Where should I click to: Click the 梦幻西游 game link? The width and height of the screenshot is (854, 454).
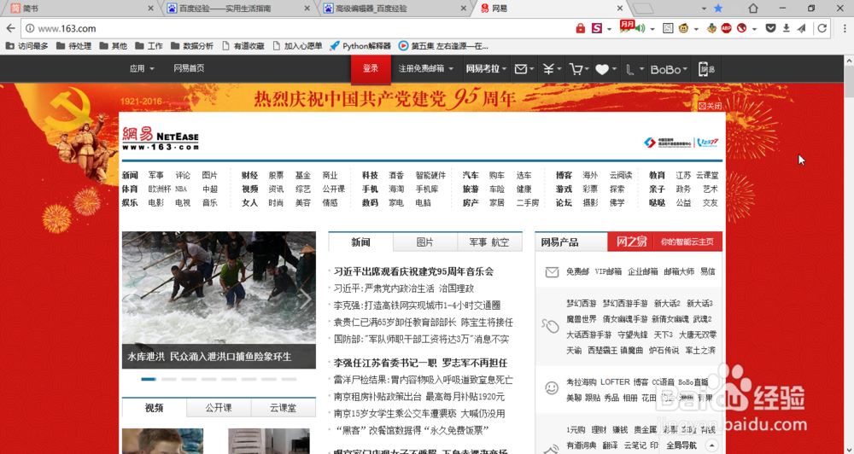click(x=581, y=303)
